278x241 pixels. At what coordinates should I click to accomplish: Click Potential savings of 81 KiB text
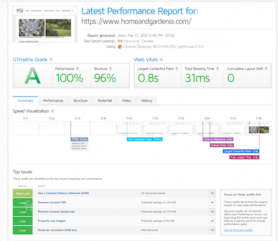[157, 221]
